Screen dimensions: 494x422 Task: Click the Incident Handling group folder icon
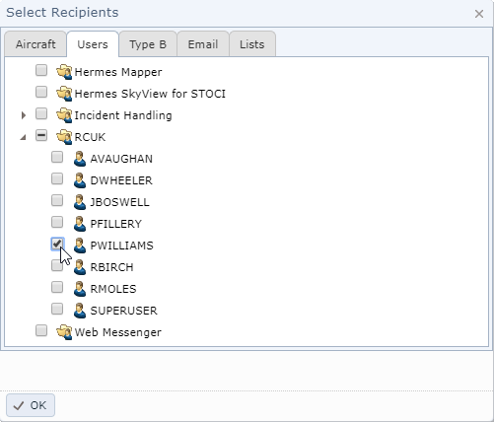coord(64,115)
